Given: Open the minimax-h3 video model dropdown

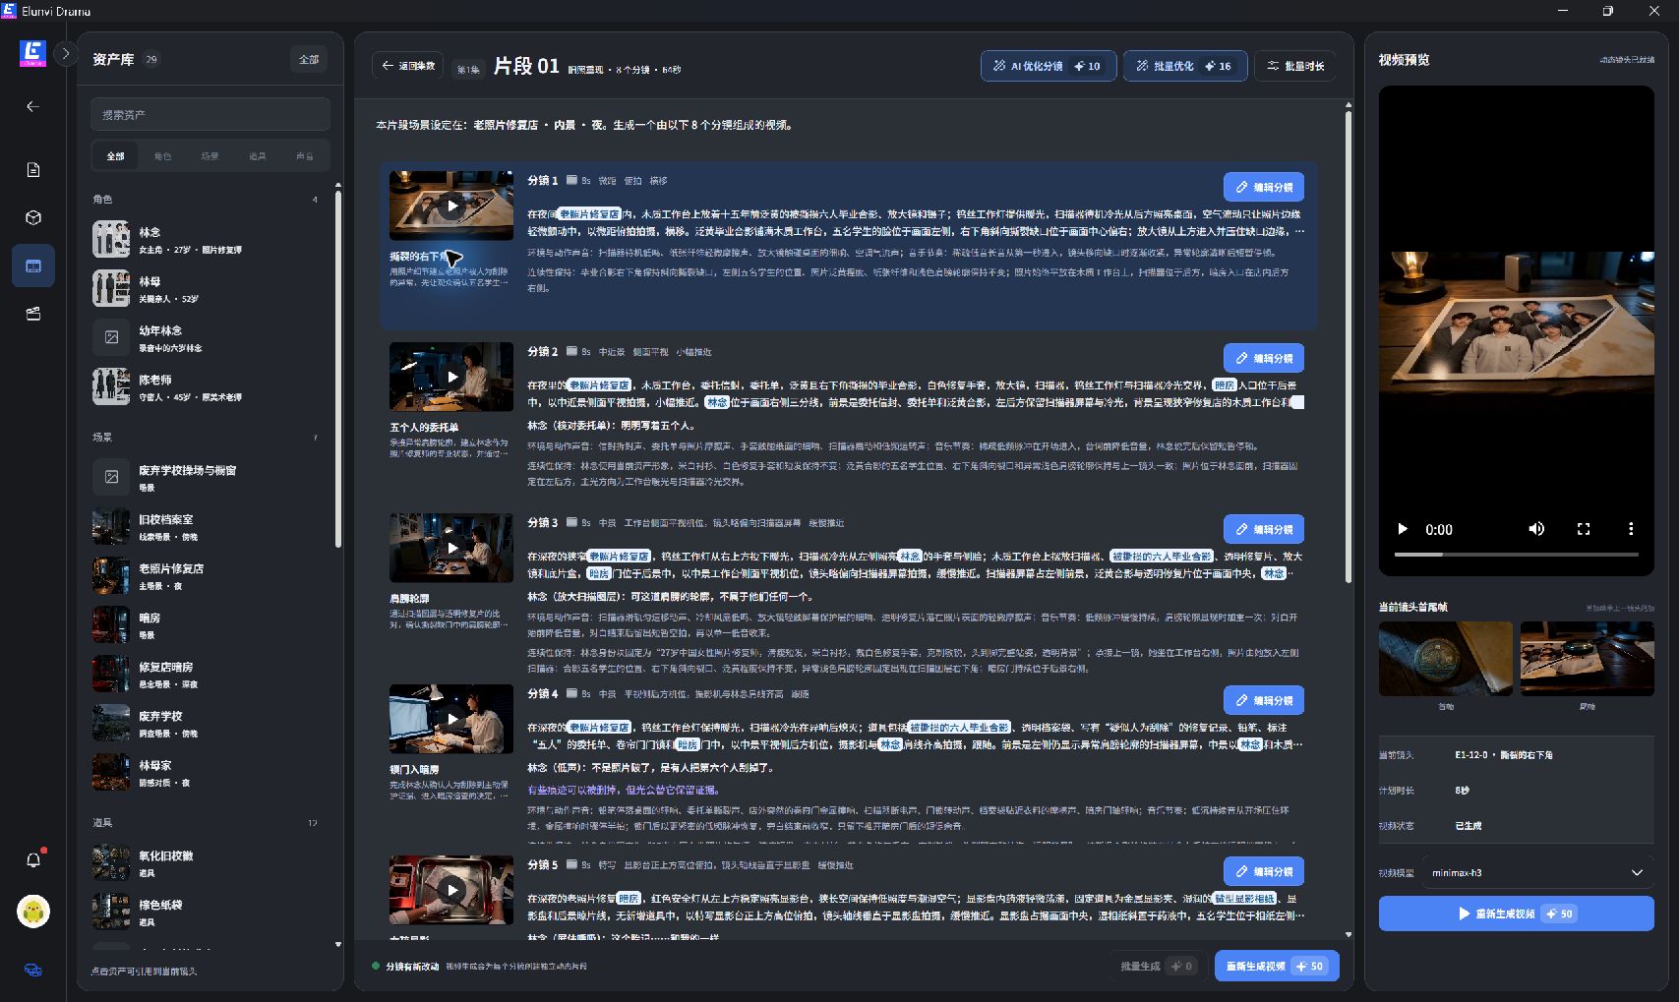Looking at the screenshot, I should pos(1538,872).
